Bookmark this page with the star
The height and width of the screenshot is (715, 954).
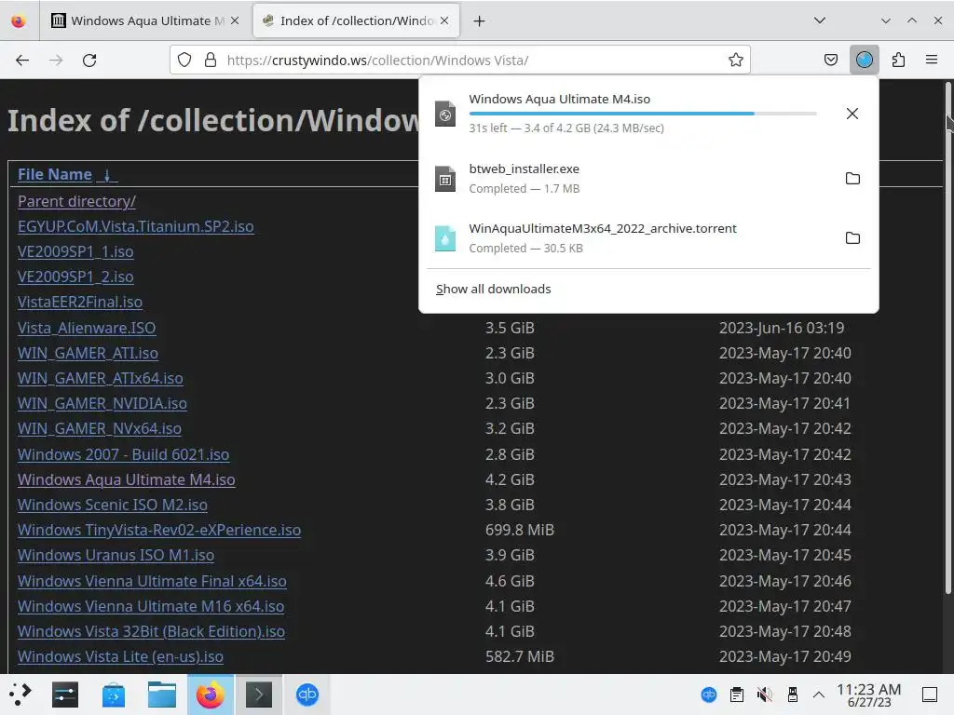point(736,60)
